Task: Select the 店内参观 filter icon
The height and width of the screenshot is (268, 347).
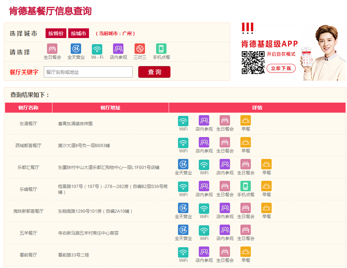Action: [x=118, y=49]
